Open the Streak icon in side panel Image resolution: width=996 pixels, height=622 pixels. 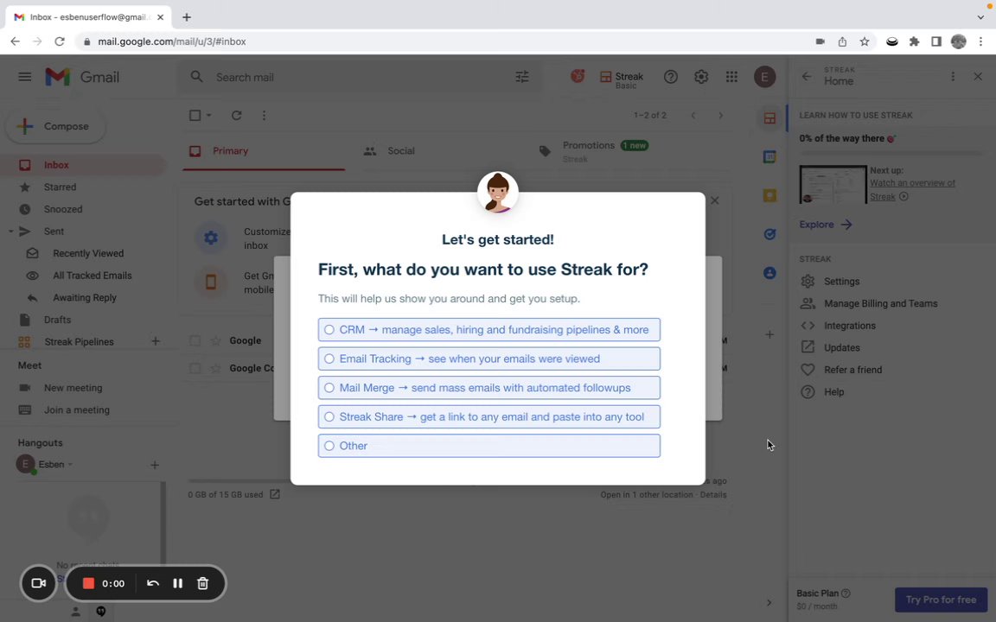point(769,118)
